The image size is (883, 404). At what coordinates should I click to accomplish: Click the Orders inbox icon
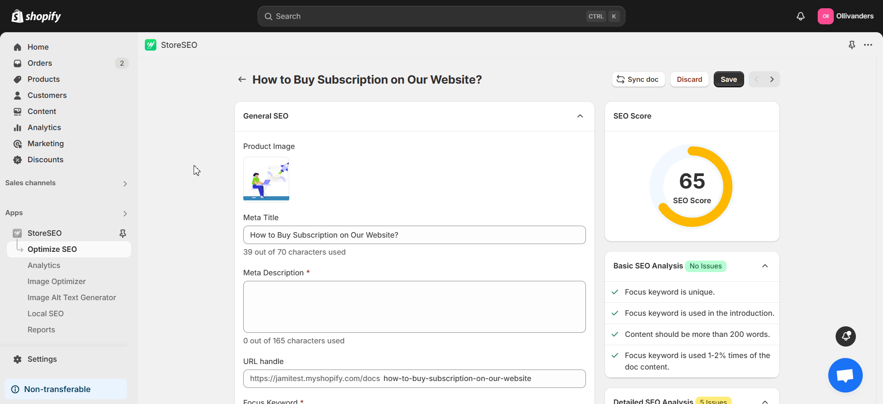pos(17,63)
